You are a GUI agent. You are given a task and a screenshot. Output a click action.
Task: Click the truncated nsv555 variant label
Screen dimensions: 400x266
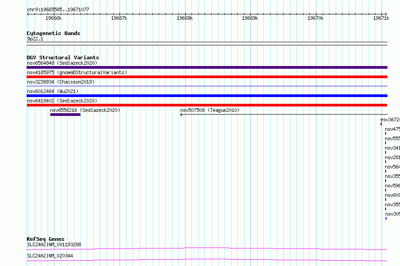tap(392, 138)
